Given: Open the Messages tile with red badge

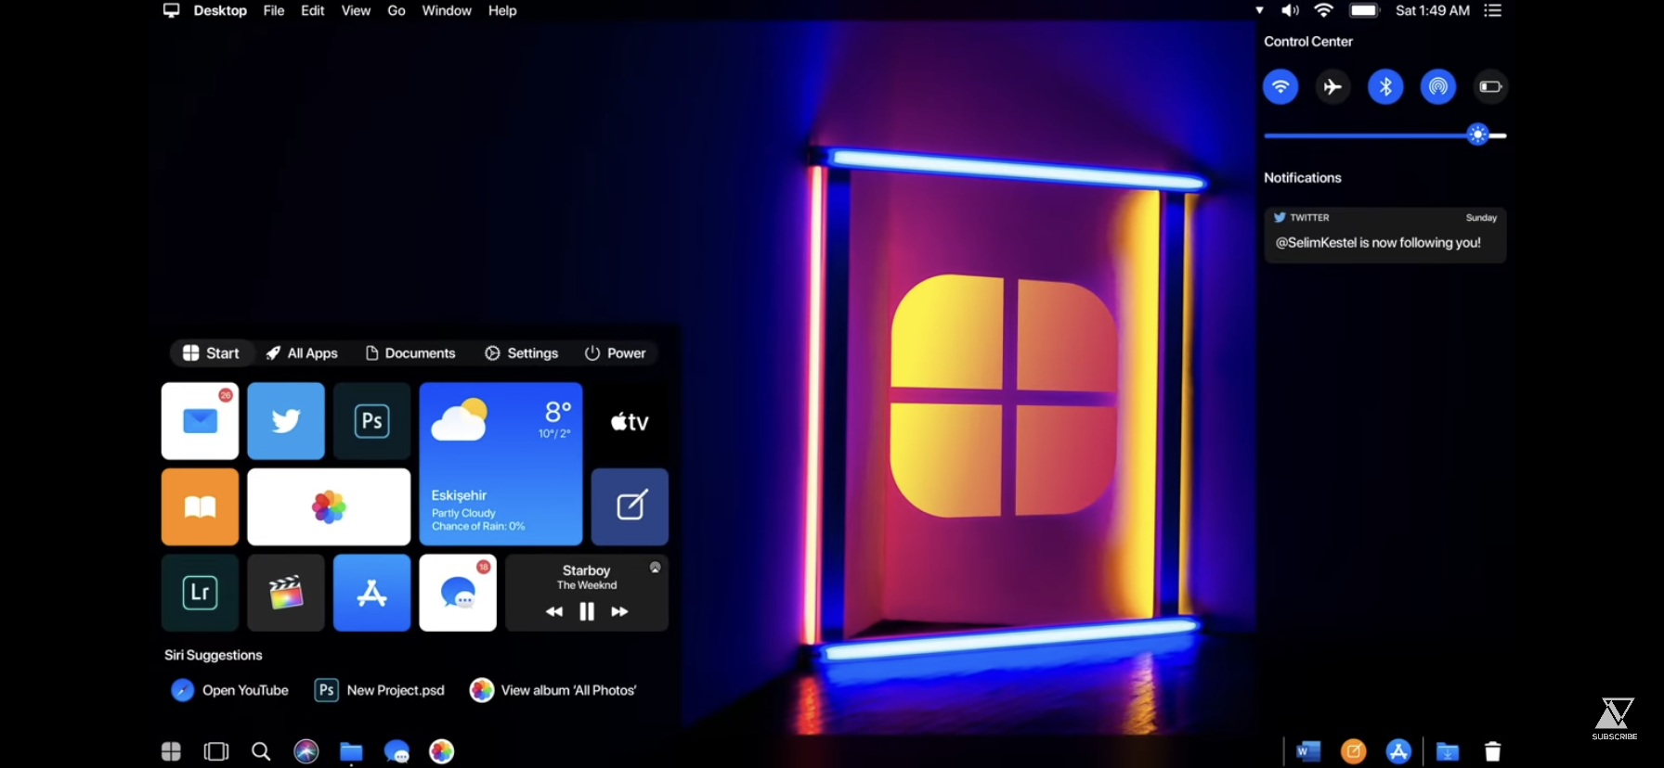Looking at the screenshot, I should click(x=458, y=593).
